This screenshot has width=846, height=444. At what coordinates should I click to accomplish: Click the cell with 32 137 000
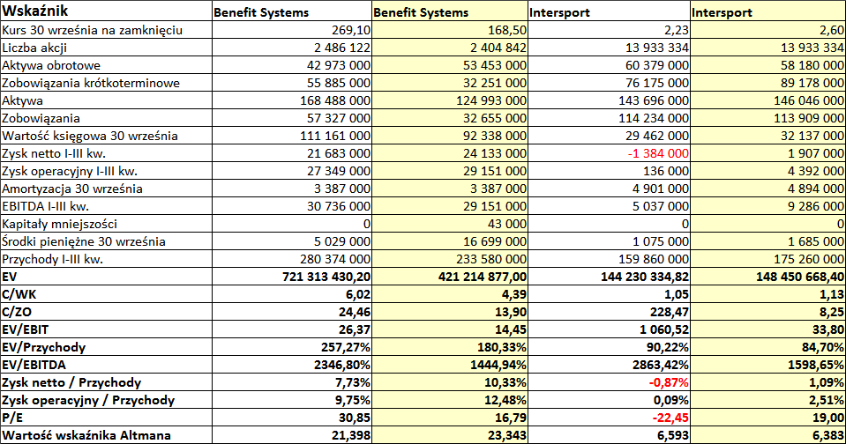tap(767, 136)
